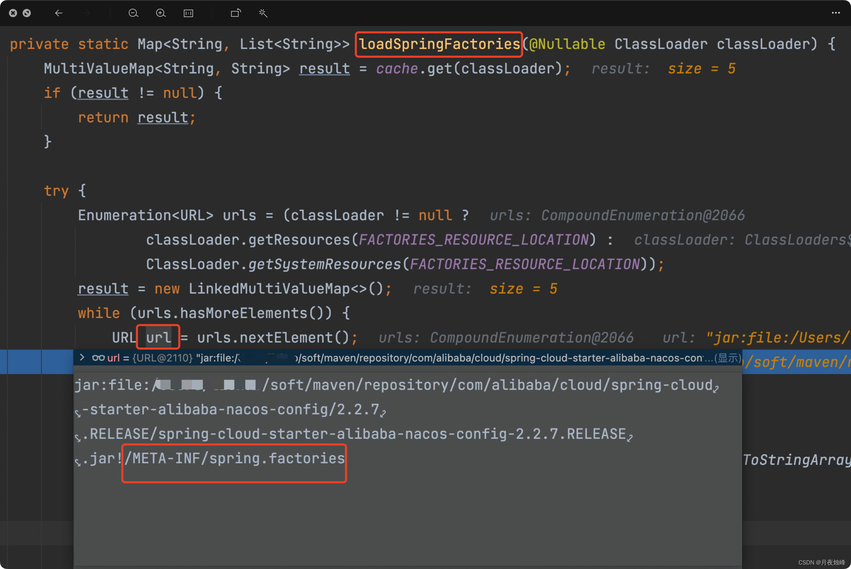
Task: Expand the url variable chevron
Action: click(82, 358)
